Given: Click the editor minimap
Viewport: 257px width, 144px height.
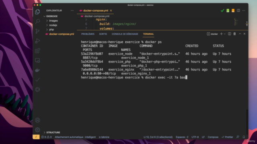Looking at the screenshot, I should pyautogui.click(x=236, y=22).
